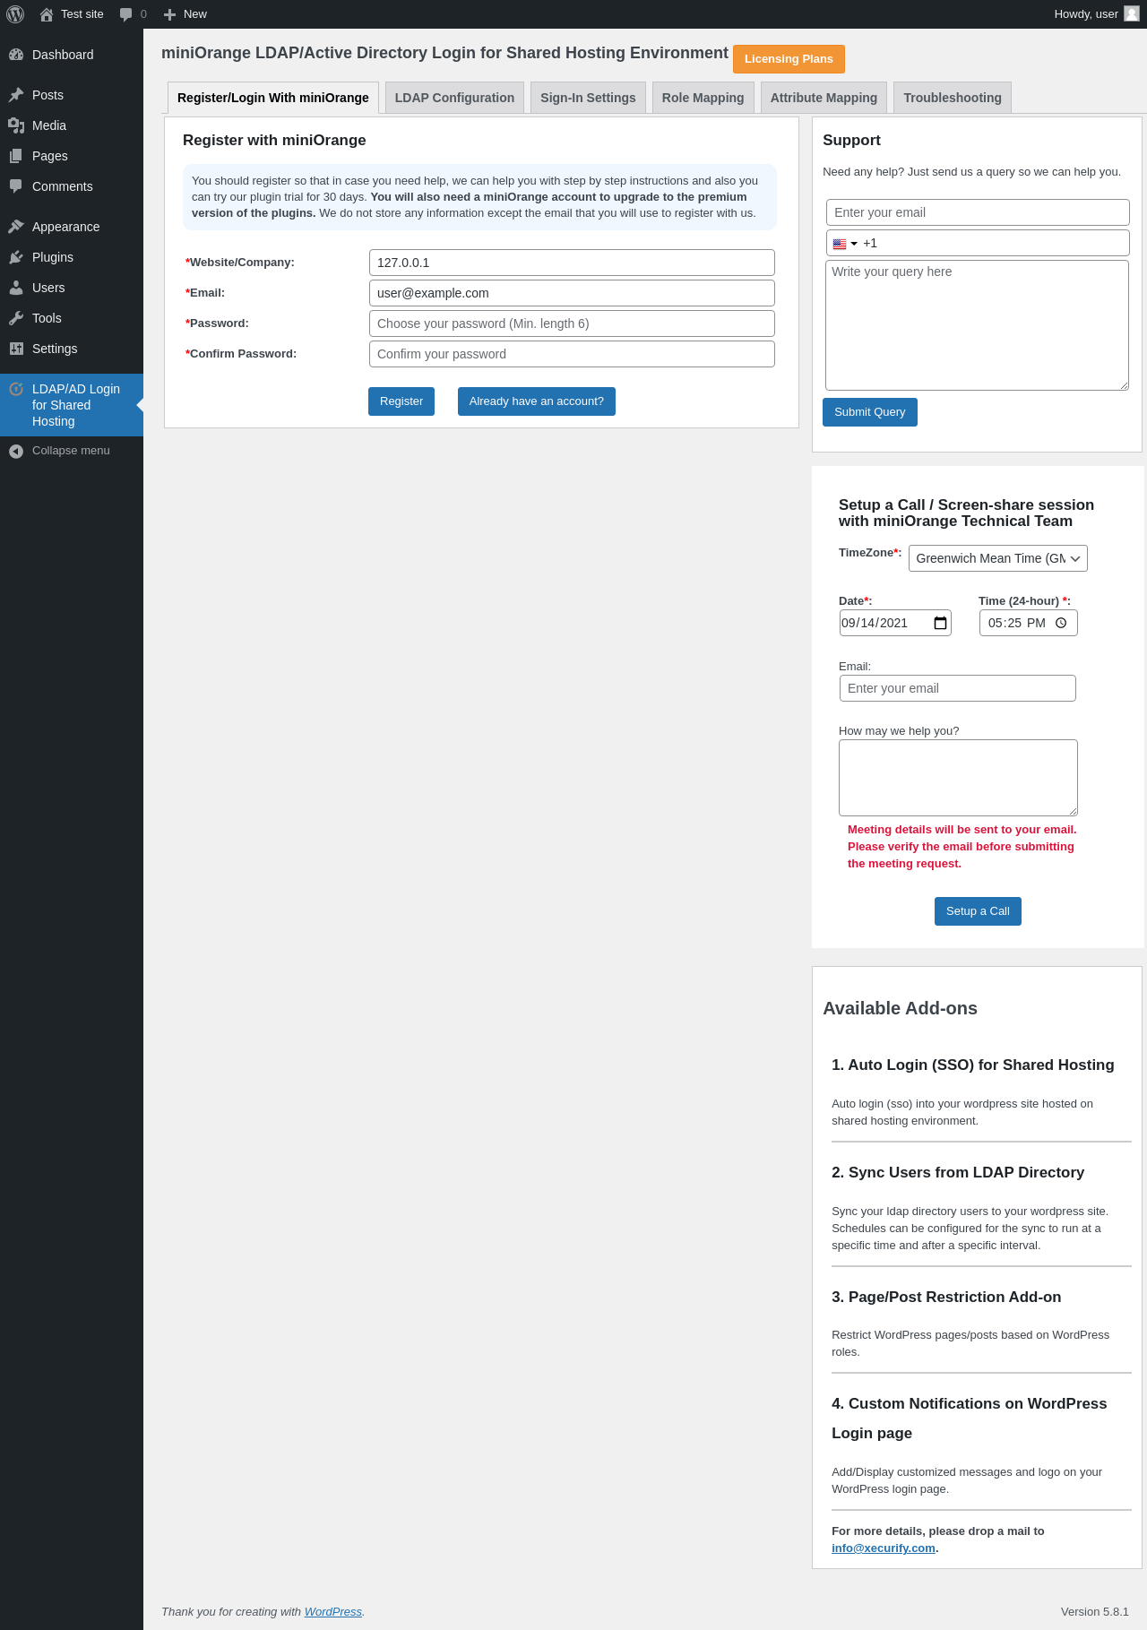
Task: Switch to LDAP Configuration tab
Action: [454, 98]
